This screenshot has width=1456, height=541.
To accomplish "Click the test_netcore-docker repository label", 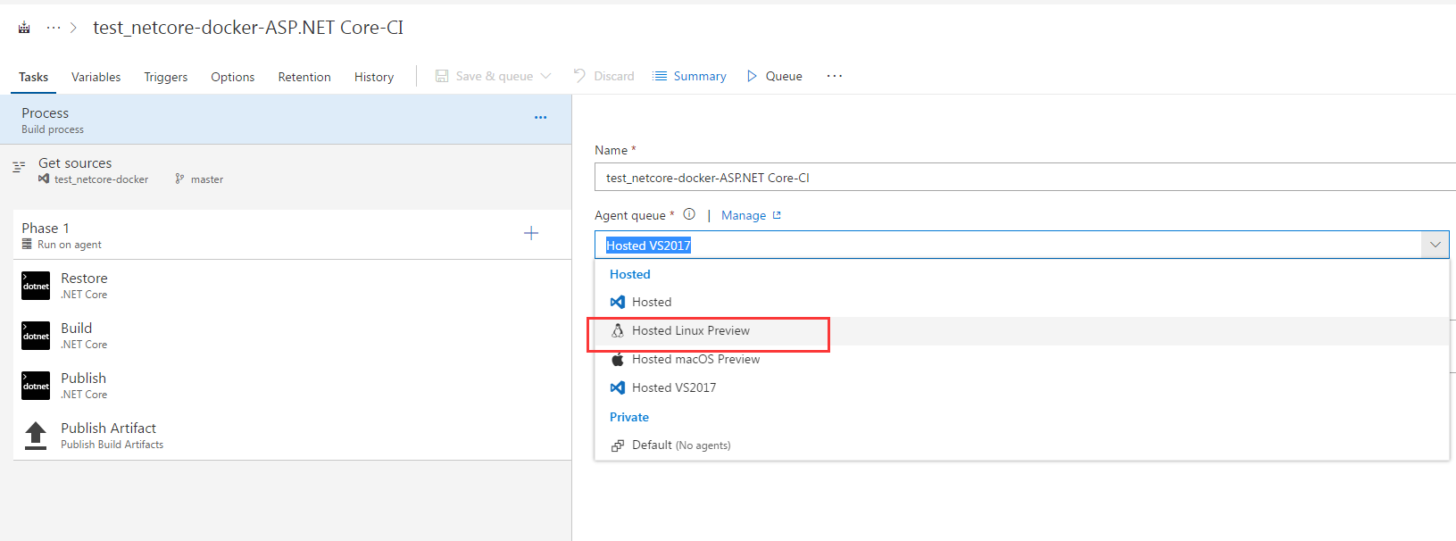I will pyautogui.click(x=101, y=179).
